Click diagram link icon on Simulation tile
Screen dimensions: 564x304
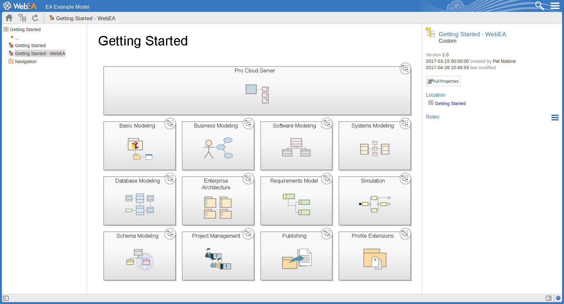405,178
